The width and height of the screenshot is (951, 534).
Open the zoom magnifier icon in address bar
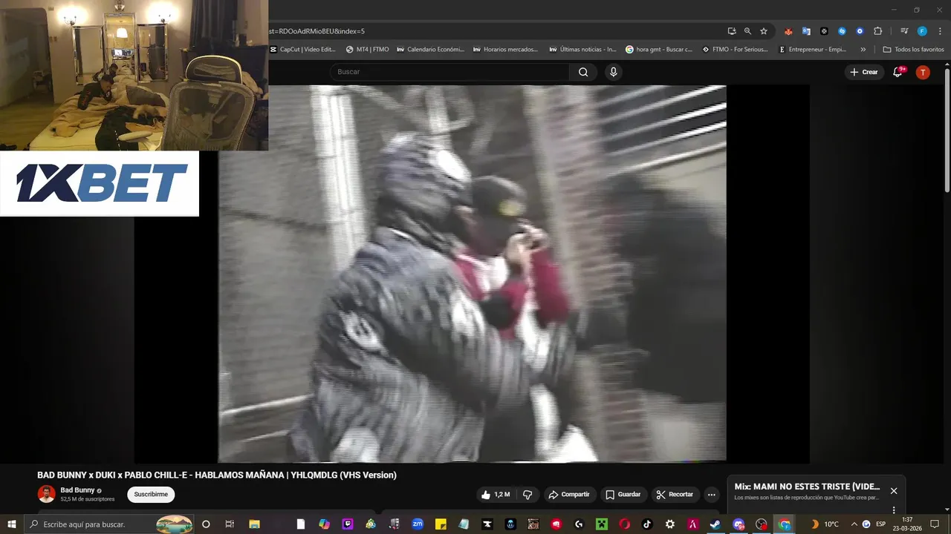pyautogui.click(x=747, y=31)
